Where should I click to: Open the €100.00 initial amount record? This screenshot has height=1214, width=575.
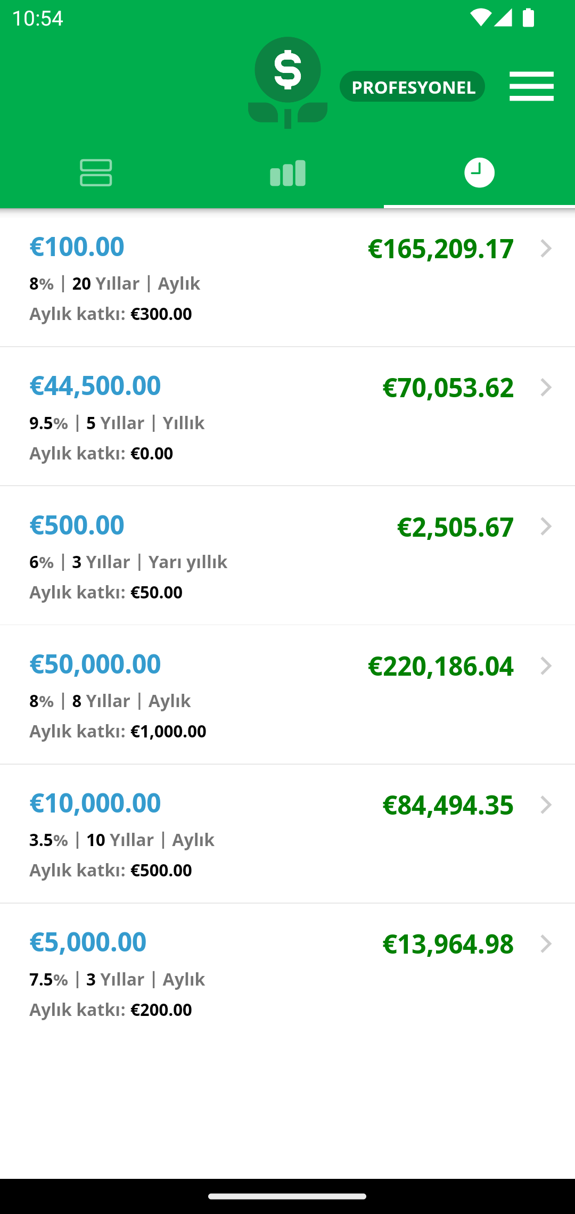(x=287, y=278)
